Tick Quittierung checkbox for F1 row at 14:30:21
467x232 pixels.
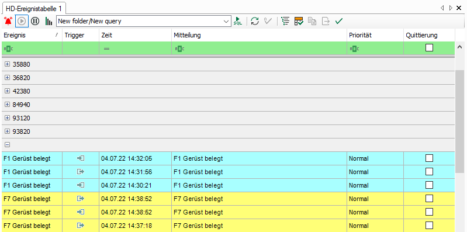pyautogui.click(x=429, y=185)
